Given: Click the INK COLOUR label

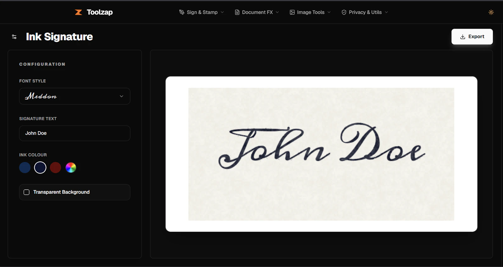Looking at the screenshot, I should [33, 155].
